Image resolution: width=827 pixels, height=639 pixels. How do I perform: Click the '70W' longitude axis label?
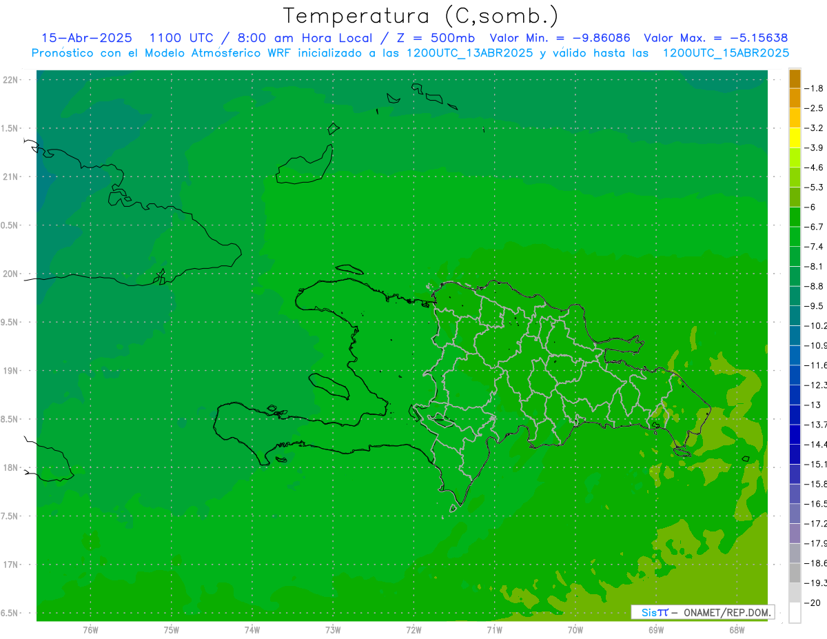pos(575,630)
